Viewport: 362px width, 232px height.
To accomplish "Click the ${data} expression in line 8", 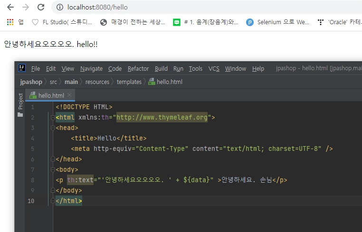I will pos(196,180).
